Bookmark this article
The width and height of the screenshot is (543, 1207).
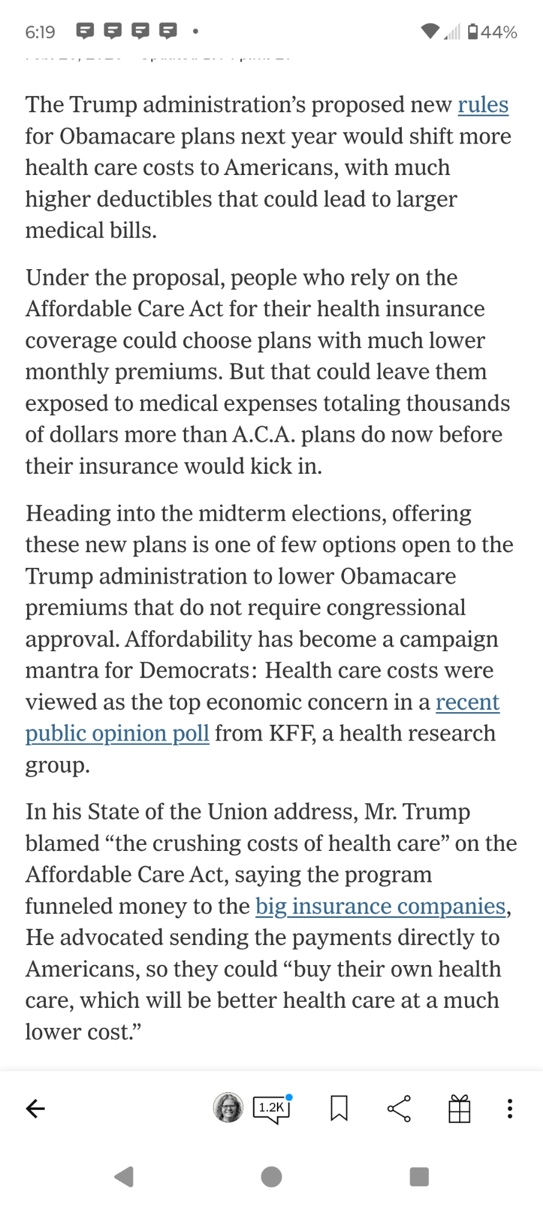click(339, 1108)
